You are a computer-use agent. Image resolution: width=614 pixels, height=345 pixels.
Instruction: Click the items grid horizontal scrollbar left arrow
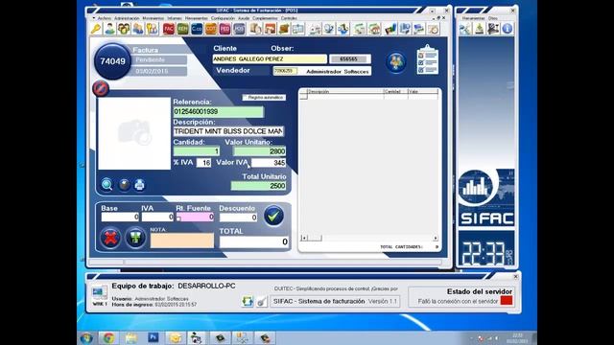pyautogui.click(x=304, y=238)
